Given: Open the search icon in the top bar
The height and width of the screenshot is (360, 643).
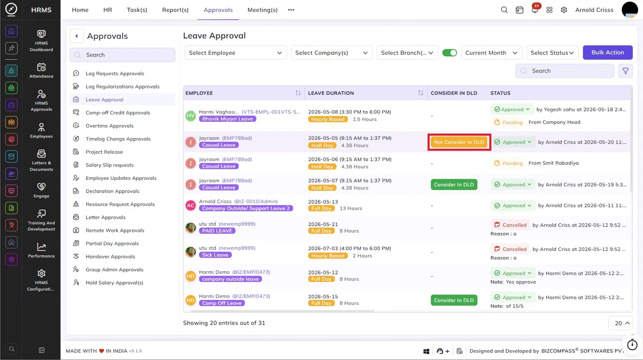Looking at the screenshot, I should (x=504, y=10).
